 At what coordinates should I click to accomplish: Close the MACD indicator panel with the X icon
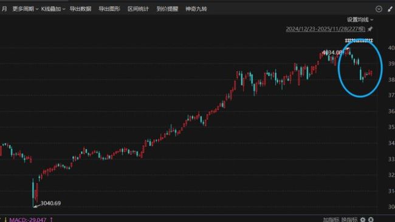coord(371,220)
